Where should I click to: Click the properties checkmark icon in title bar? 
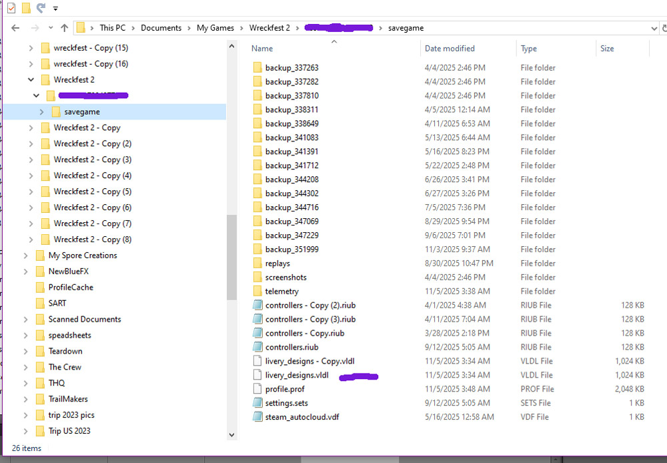[11, 9]
